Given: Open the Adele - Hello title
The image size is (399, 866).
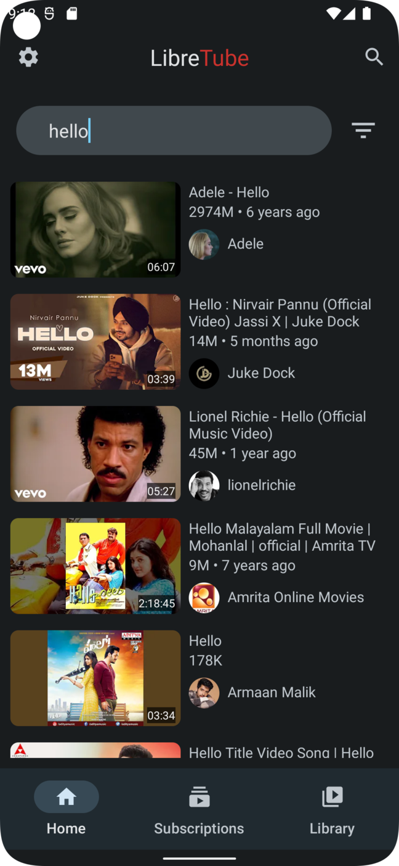Looking at the screenshot, I should [x=229, y=192].
